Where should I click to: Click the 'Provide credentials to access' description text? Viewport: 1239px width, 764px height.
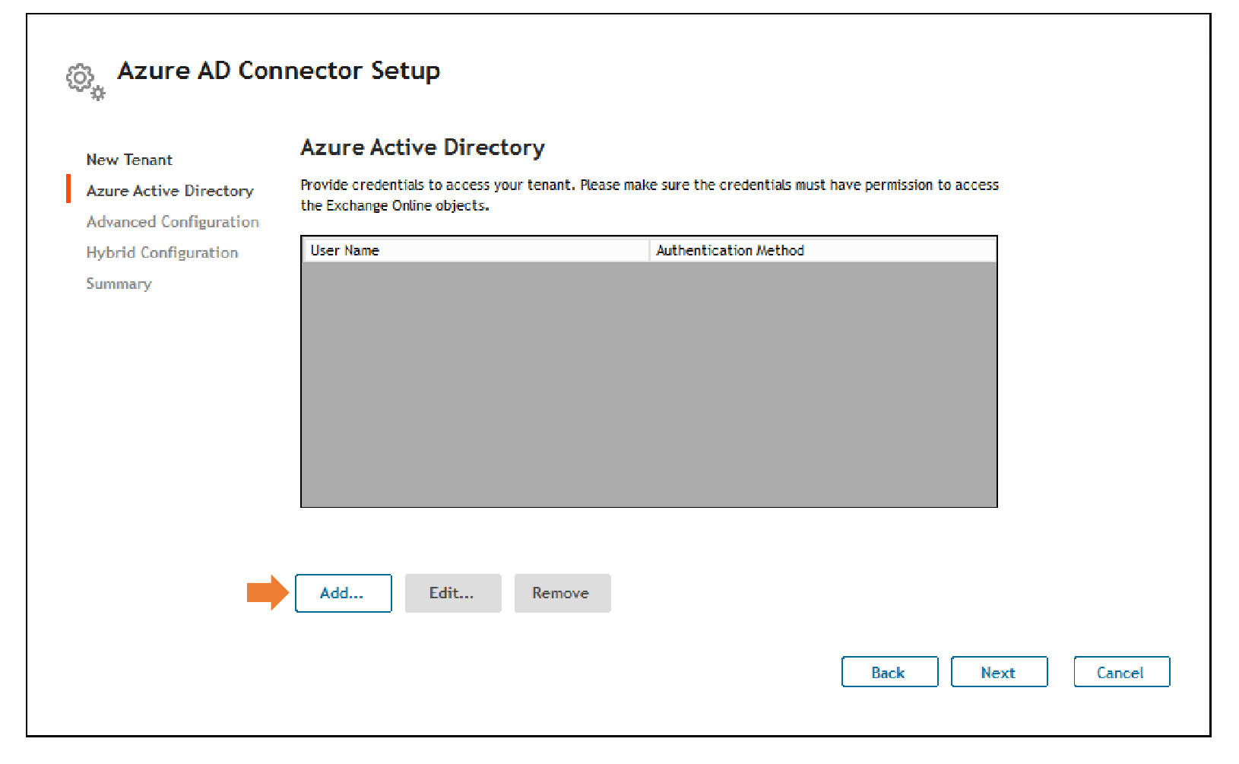pyautogui.click(x=649, y=195)
